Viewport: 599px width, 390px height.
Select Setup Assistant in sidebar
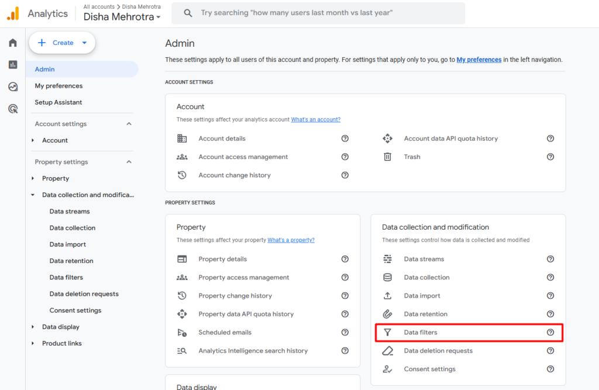[x=58, y=102]
